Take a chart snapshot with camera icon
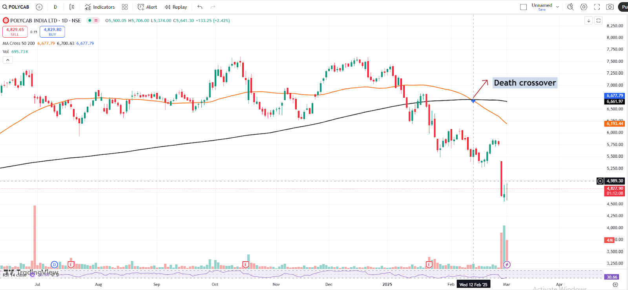This screenshot has width=628, height=290. click(610, 7)
